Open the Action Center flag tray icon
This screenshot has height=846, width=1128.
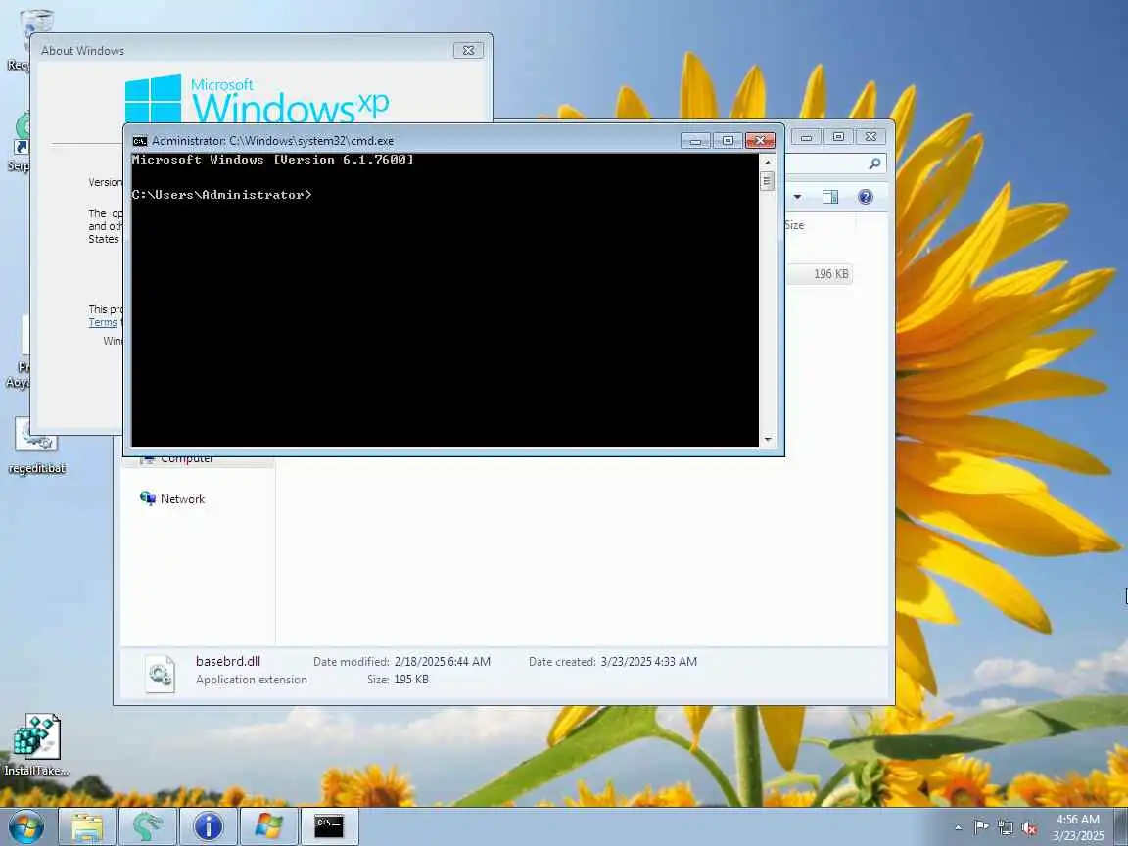(980, 827)
